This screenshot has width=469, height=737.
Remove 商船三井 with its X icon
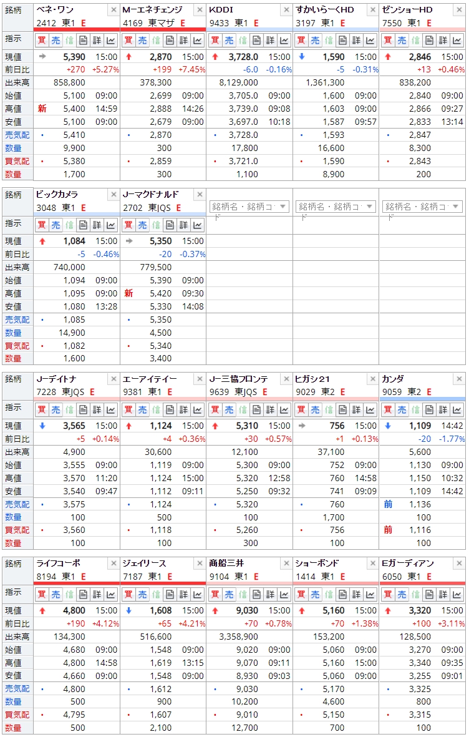point(287,563)
